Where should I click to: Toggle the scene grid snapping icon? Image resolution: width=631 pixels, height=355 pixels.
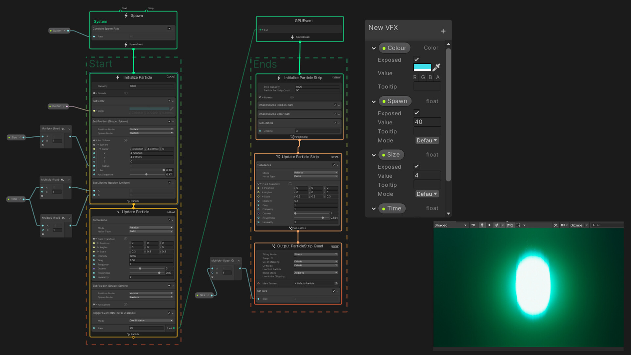pos(518,225)
